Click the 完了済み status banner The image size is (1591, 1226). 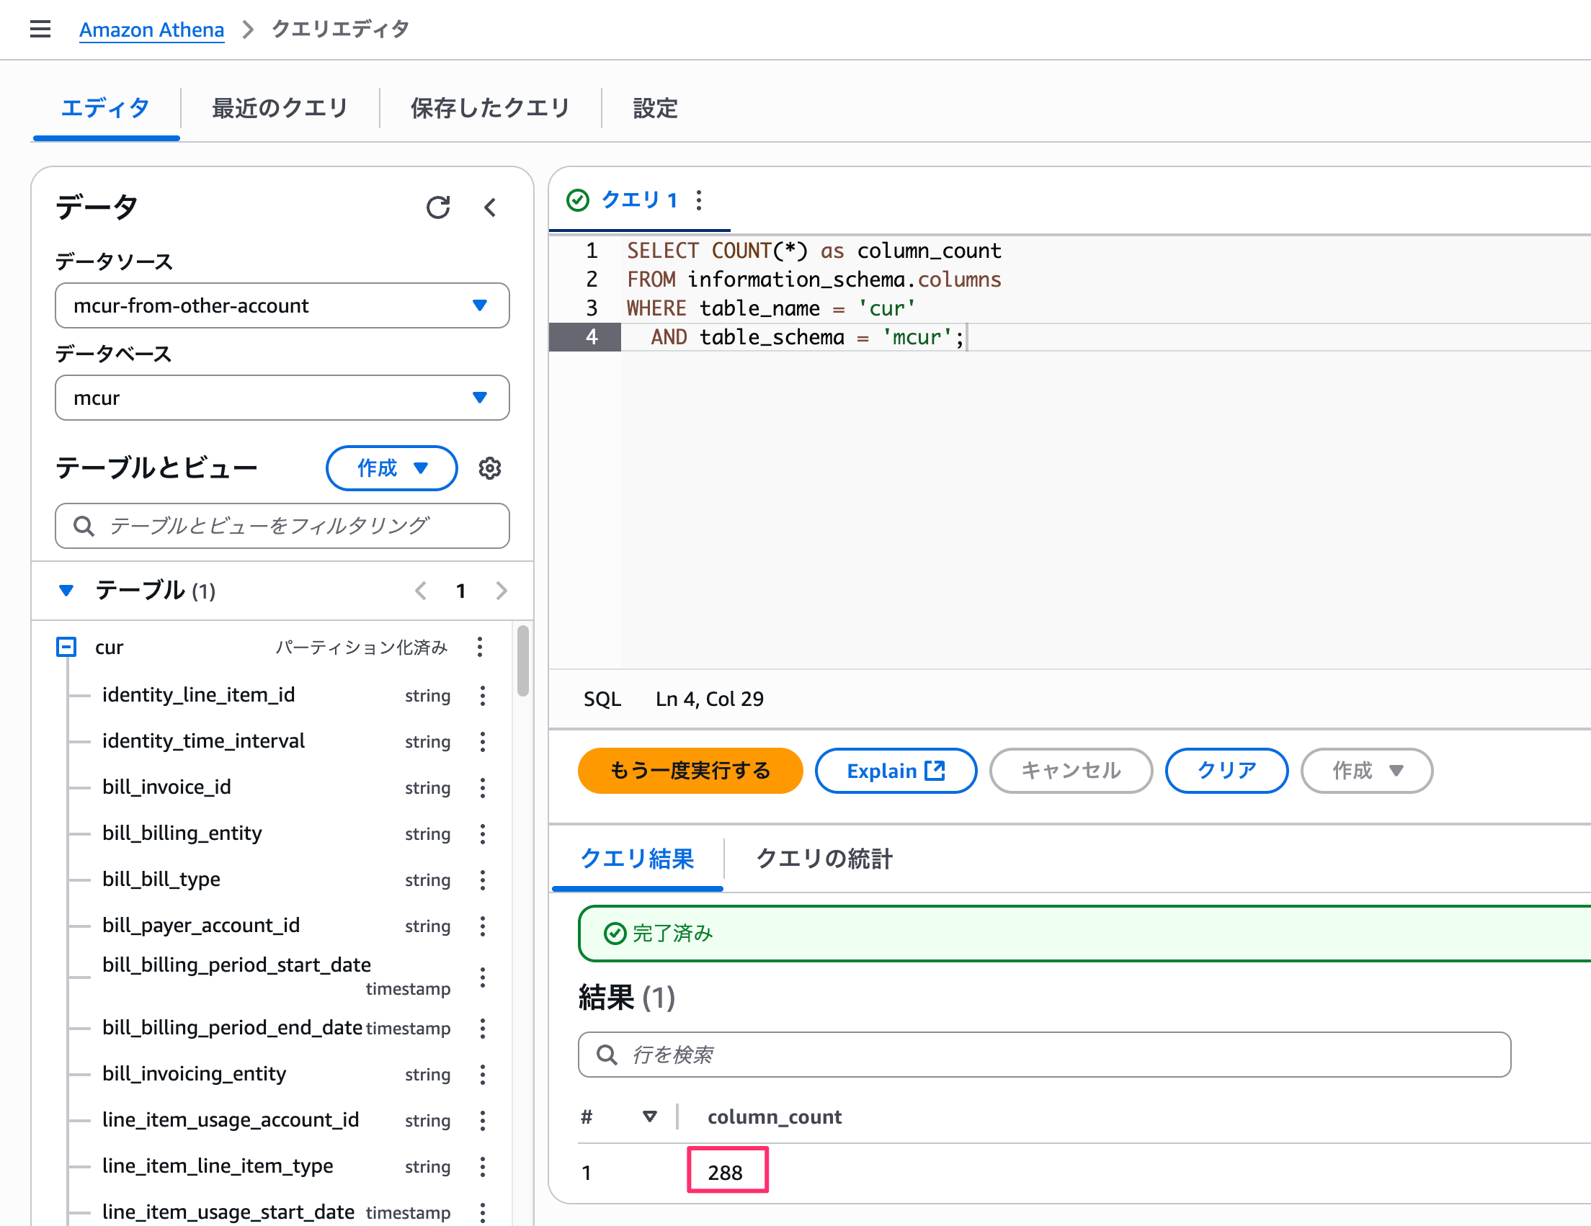(1084, 934)
